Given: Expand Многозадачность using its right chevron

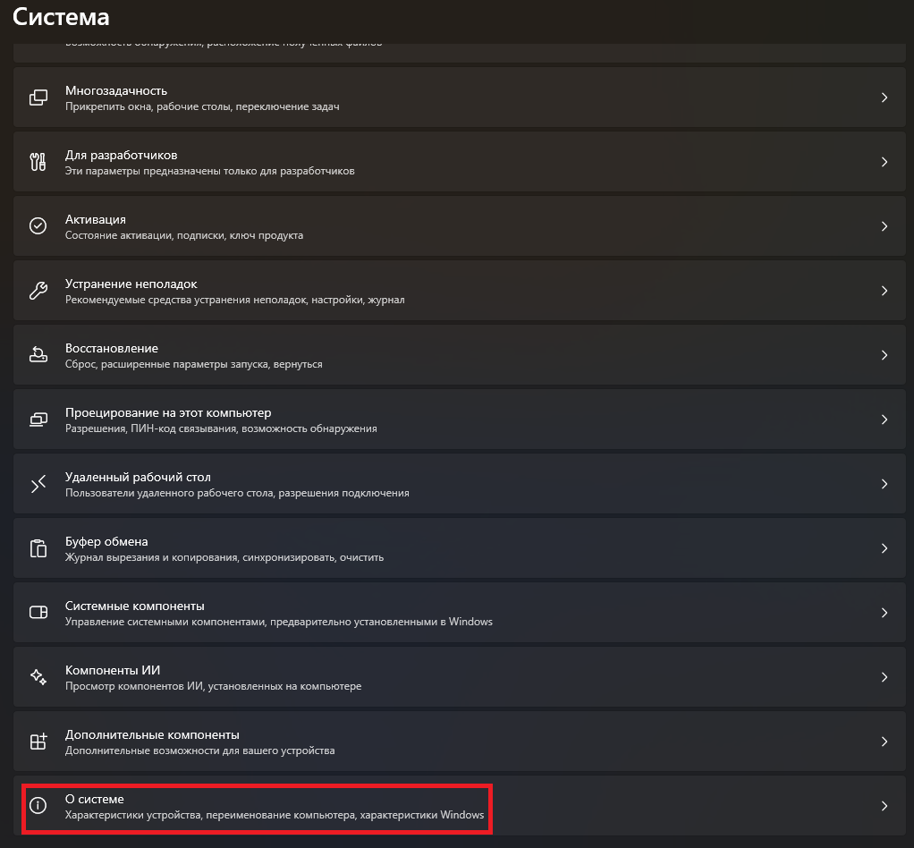Looking at the screenshot, I should (x=884, y=98).
